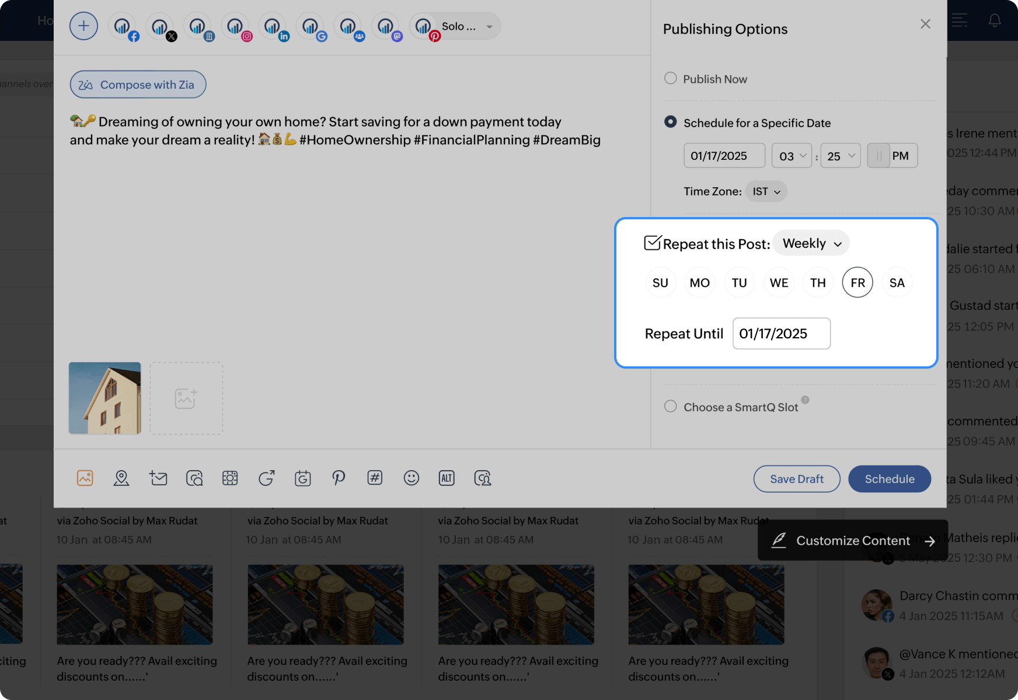1018x700 pixels.
Task: Open the IST time zone dropdown
Action: point(766,191)
